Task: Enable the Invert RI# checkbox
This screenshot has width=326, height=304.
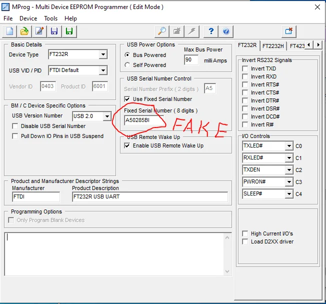Action: 245,124
